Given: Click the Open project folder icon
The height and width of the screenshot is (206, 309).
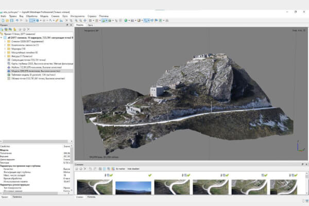Looking at the screenshot, I should pos(7,21).
